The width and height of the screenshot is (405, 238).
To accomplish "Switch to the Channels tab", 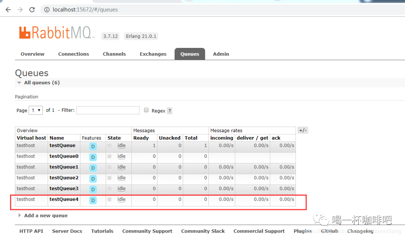I will 114,54.
